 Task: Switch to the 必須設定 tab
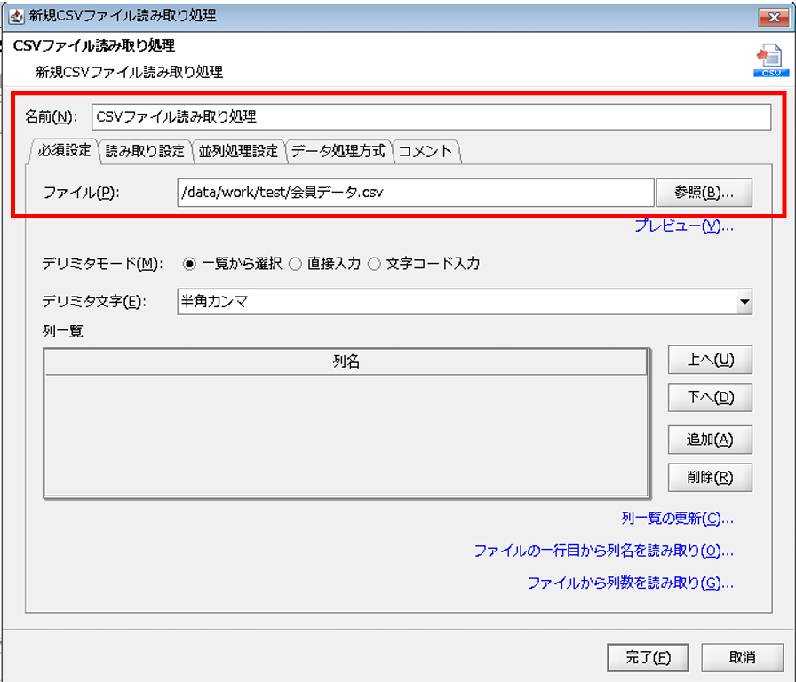pos(64,150)
